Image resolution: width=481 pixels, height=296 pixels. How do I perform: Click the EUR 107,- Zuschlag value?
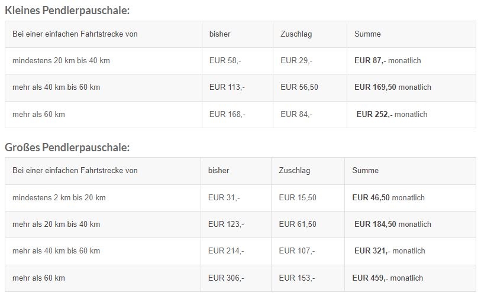pos(297,251)
